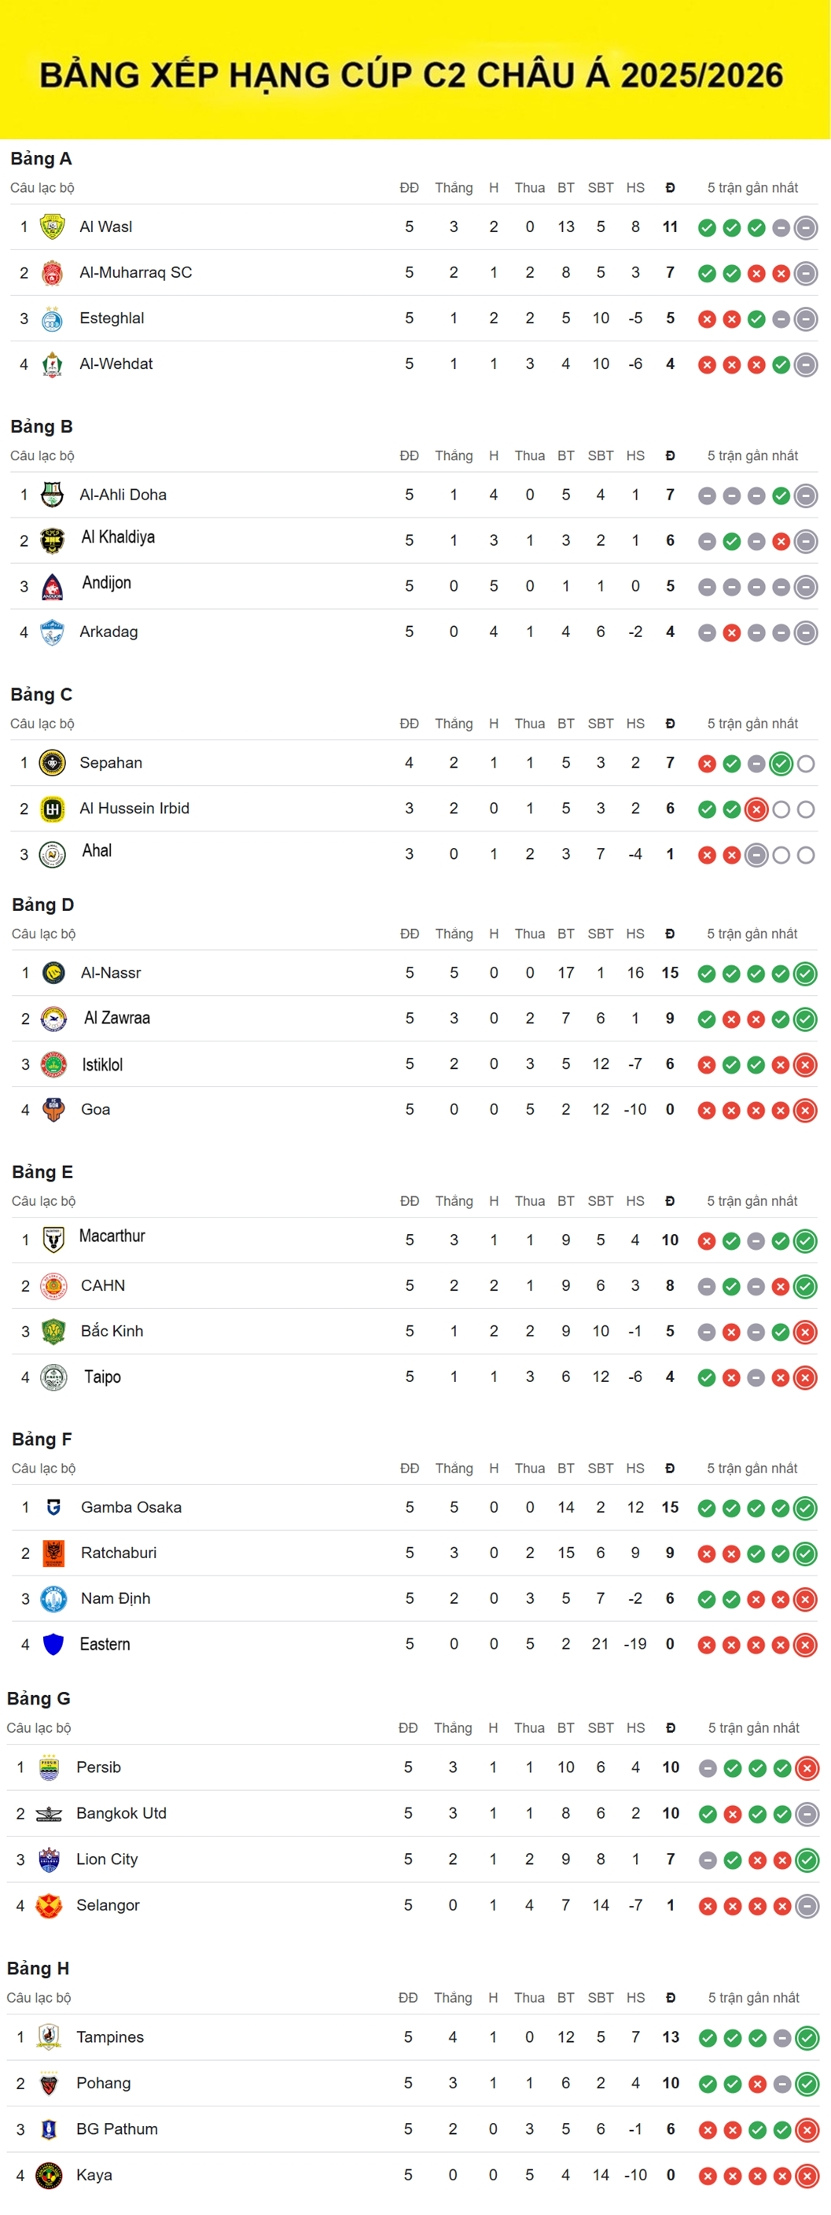Click the Eastern blue shield logo
This screenshot has height=2215, width=831.
point(53,1644)
